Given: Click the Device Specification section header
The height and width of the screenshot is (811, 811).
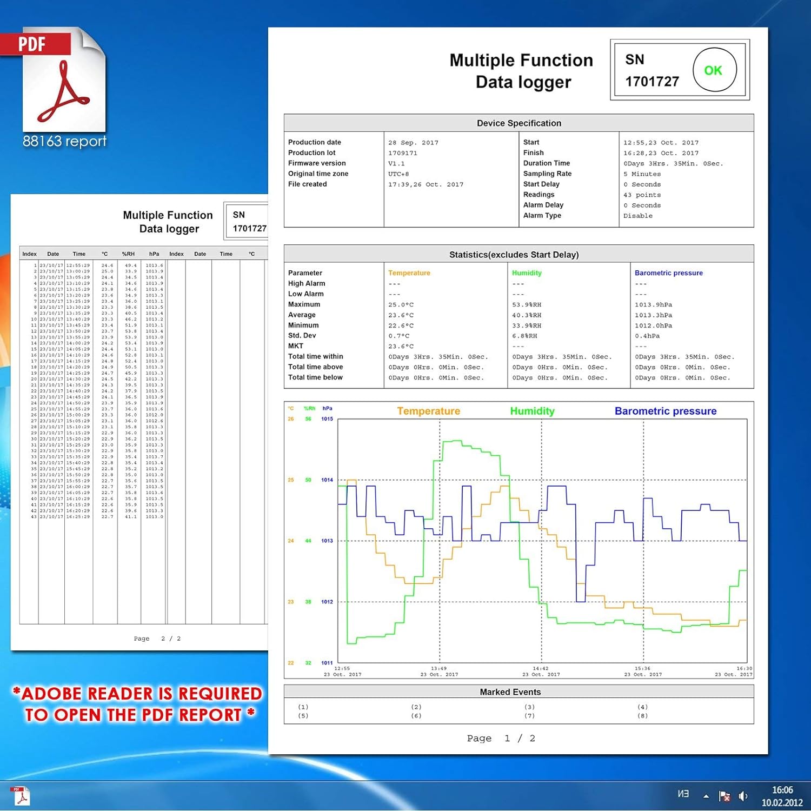Looking at the screenshot, I should click(x=518, y=123).
